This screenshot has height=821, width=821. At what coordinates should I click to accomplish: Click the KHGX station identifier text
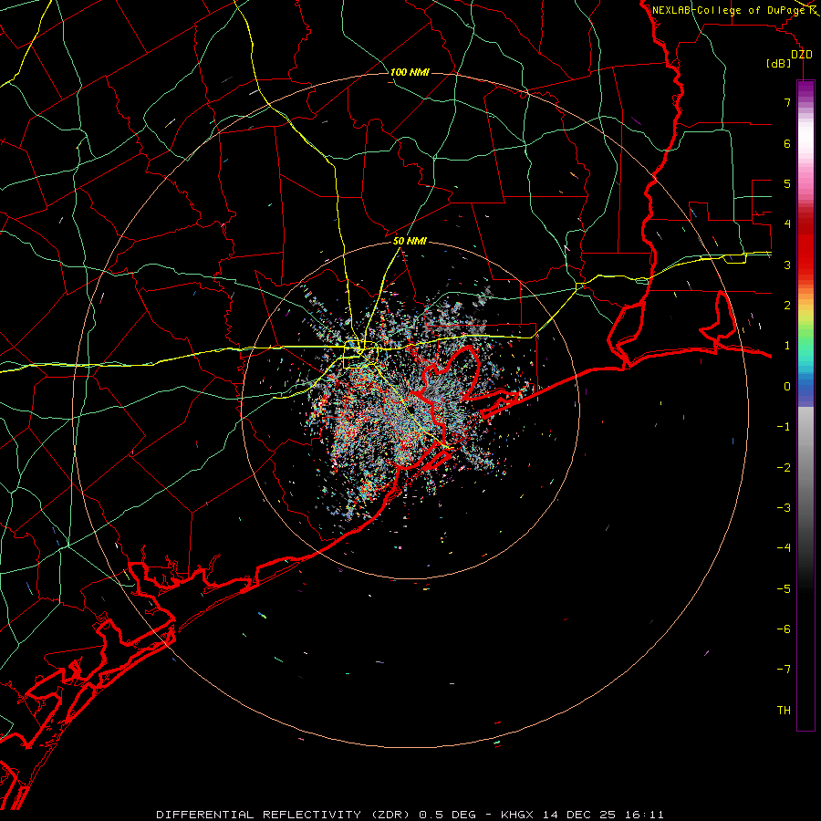coord(517,815)
